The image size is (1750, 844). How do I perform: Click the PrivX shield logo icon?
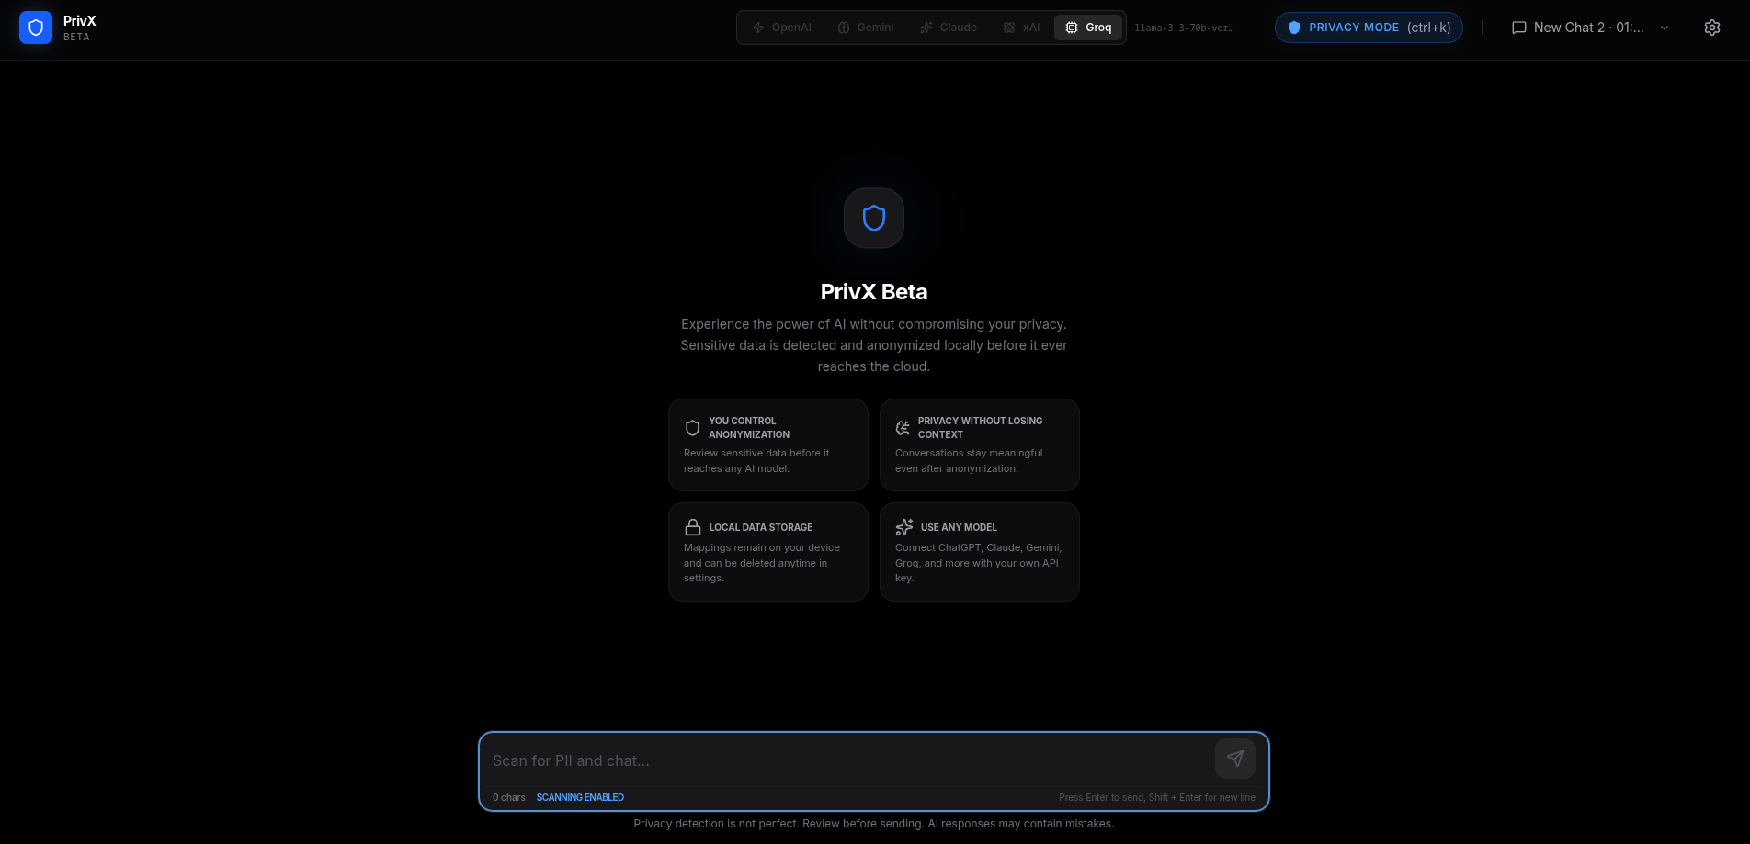[x=36, y=28]
